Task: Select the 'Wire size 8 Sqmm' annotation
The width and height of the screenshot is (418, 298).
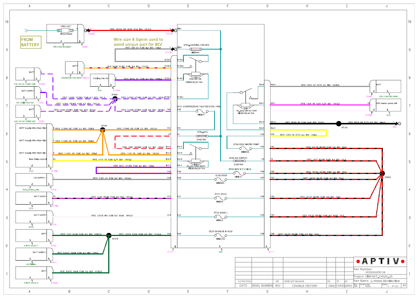Action: (138, 42)
